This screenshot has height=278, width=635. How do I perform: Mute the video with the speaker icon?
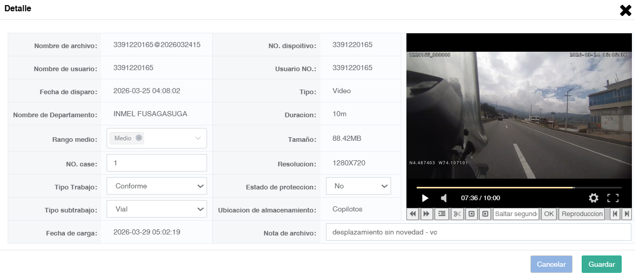444,198
